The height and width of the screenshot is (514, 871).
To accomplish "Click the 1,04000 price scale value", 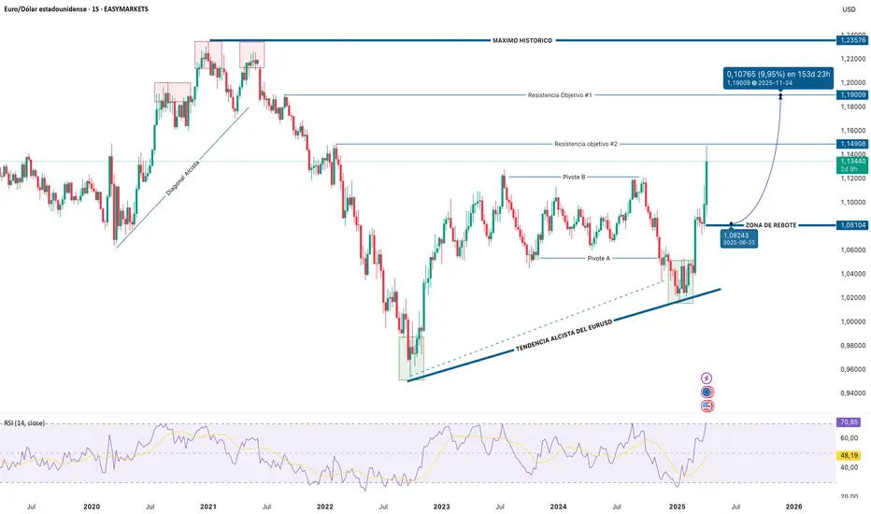I will click(x=853, y=274).
